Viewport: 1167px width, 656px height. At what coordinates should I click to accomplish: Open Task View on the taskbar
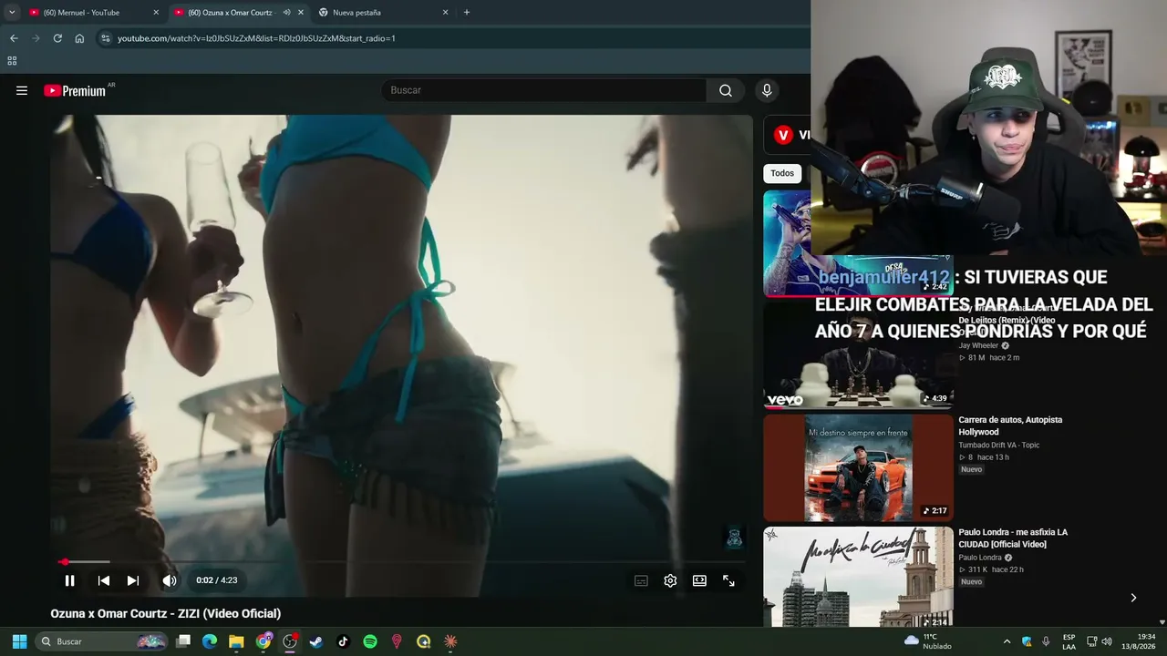point(183,641)
